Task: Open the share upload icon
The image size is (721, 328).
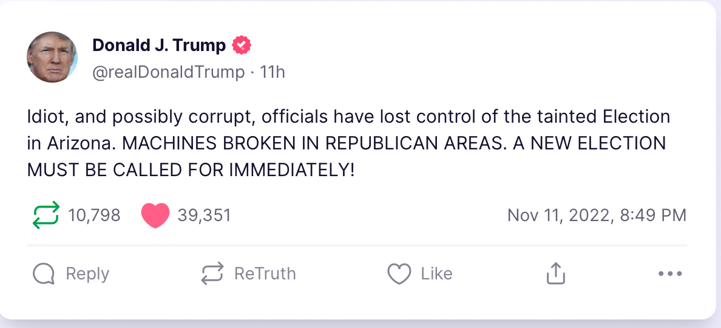Action: click(x=555, y=273)
